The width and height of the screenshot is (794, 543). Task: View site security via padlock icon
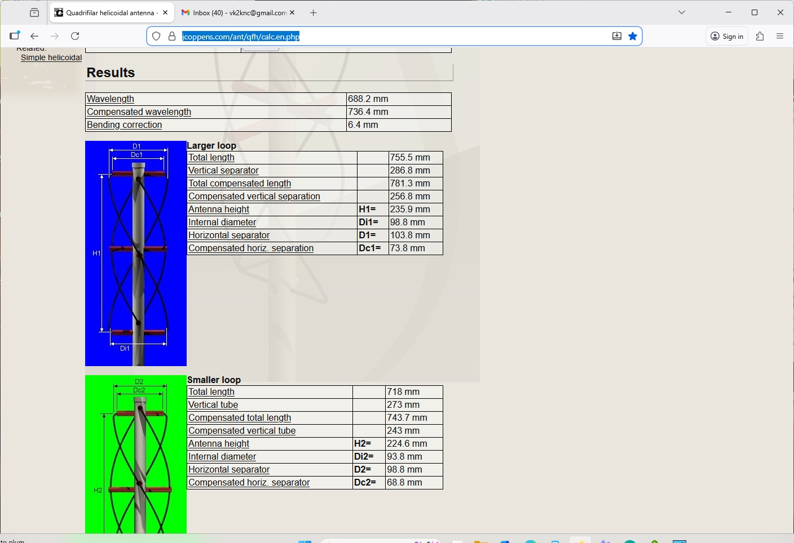[172, 36]
